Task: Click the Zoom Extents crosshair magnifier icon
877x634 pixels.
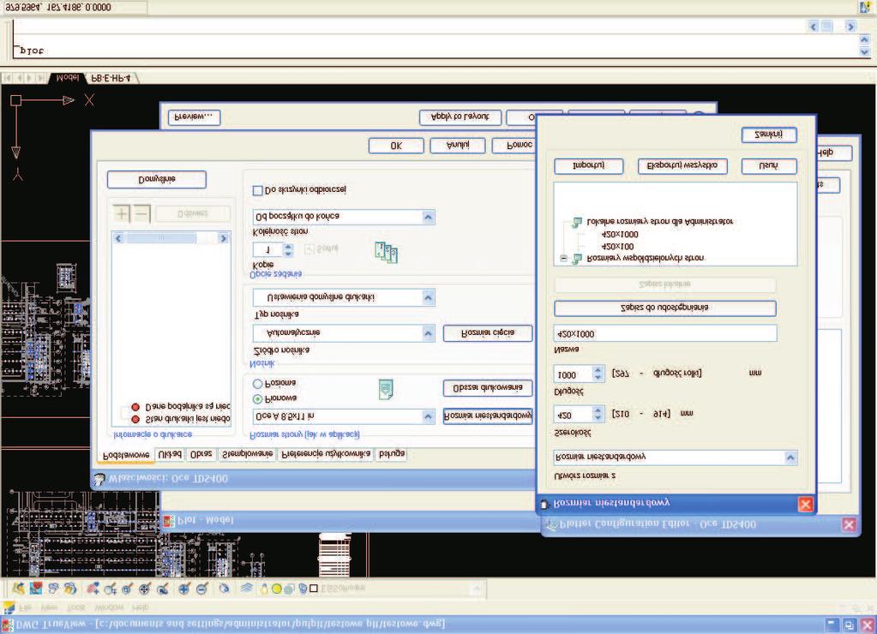Action: pyautogui.click(x=144, y=588)
